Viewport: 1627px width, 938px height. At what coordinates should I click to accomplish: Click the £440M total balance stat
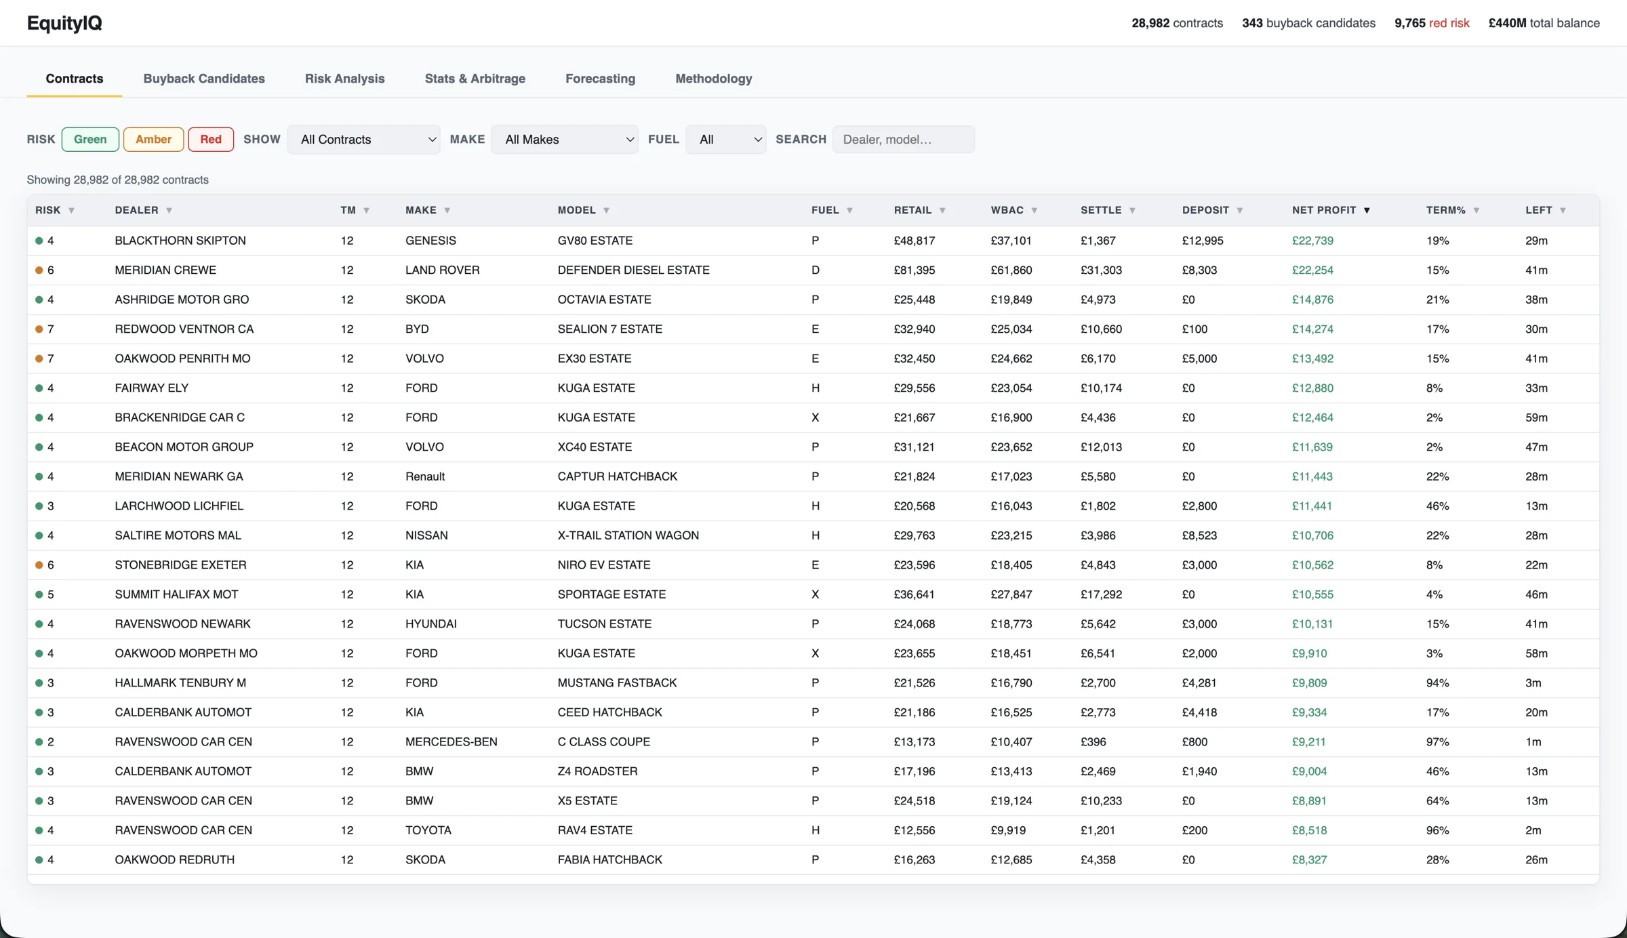click(x=1544, y=23)
